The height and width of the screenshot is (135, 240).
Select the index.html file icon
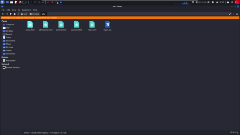coord(92,24)
